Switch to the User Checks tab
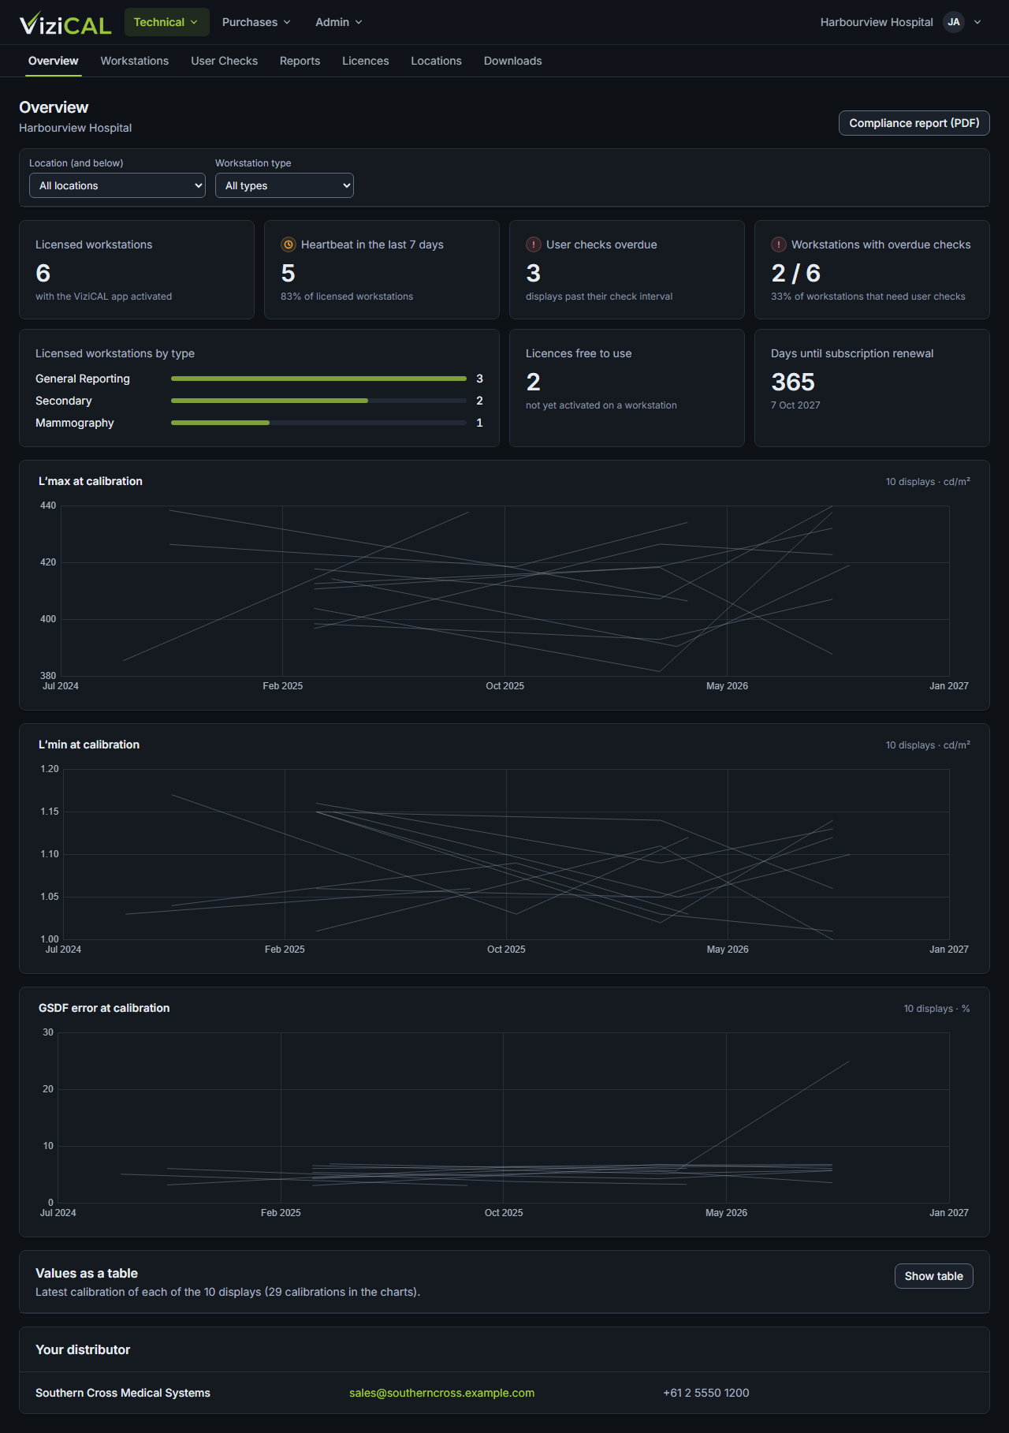The image size is (1009, 1433). 224,61
